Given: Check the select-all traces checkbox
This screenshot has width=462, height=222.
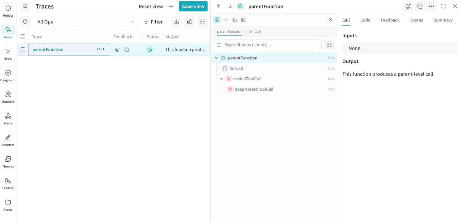Looking at the screenshot, I should 23,37.
